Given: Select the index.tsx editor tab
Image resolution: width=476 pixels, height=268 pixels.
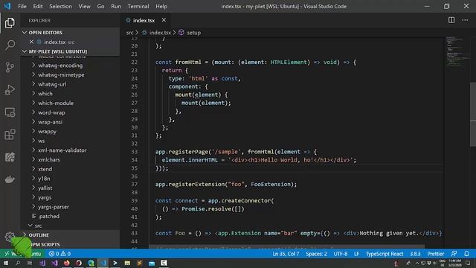Looking at the screenshot, I should click(x=144, y=20).
